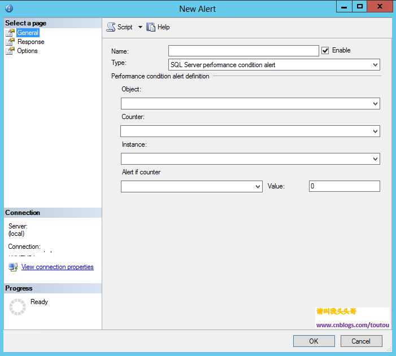Maximize the New Alert window
This screenshot has width=396, height=356.
point(360,7)
